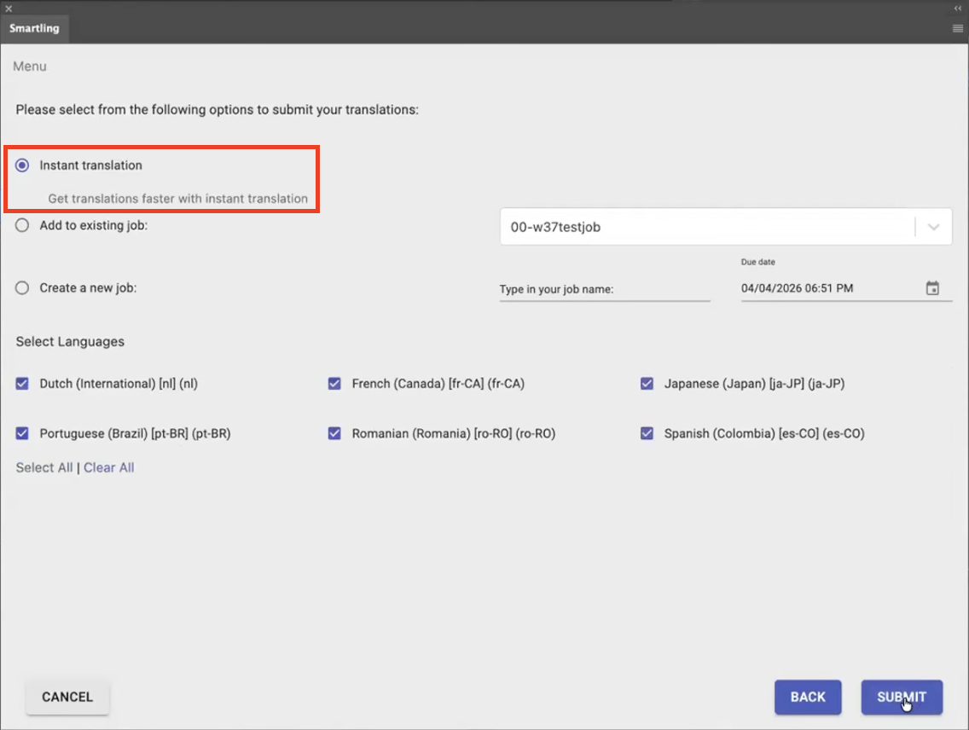
Task: Click Cancel to dismiss the dialog
Action: pos(67,697)
